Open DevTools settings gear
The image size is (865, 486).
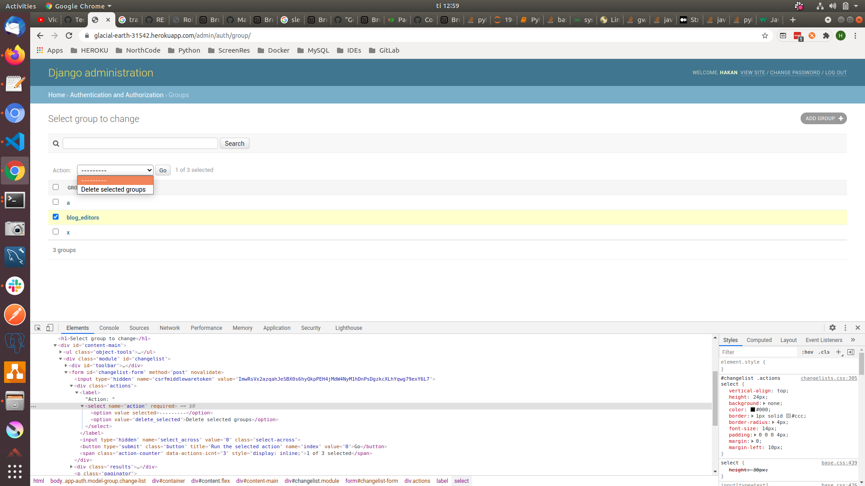click(x=833, y=328)
